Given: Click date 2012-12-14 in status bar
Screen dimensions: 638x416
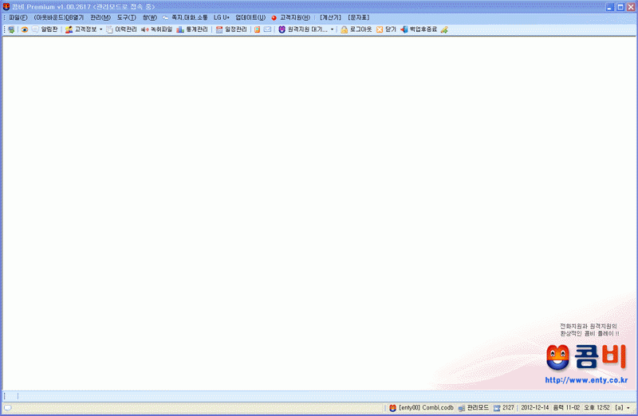Looking at the screenshot, I should 534,408.
